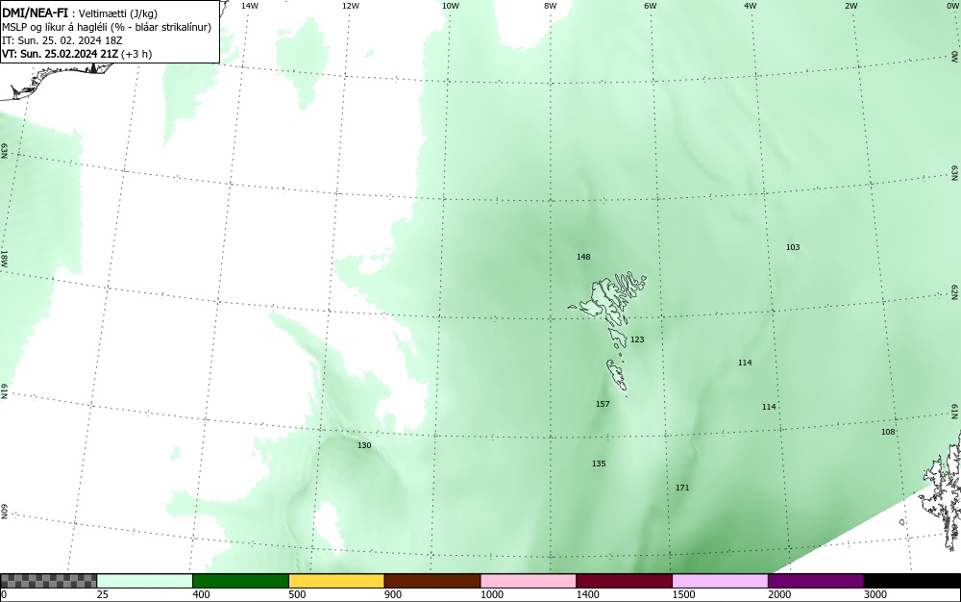Click the purple 2000–3000 legend swatch
This screenshot has height=602, width=961.
click(x=816, y=581)
